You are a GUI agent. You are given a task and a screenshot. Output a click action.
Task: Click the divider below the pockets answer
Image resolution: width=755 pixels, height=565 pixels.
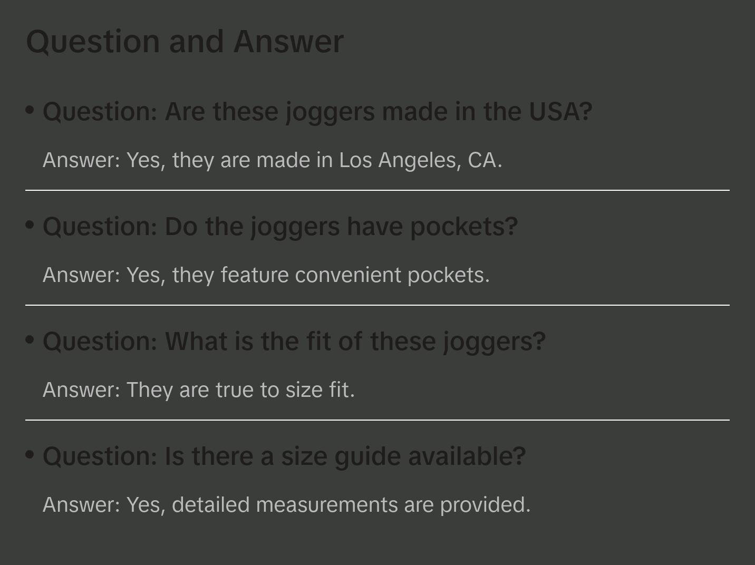[377, 305]
